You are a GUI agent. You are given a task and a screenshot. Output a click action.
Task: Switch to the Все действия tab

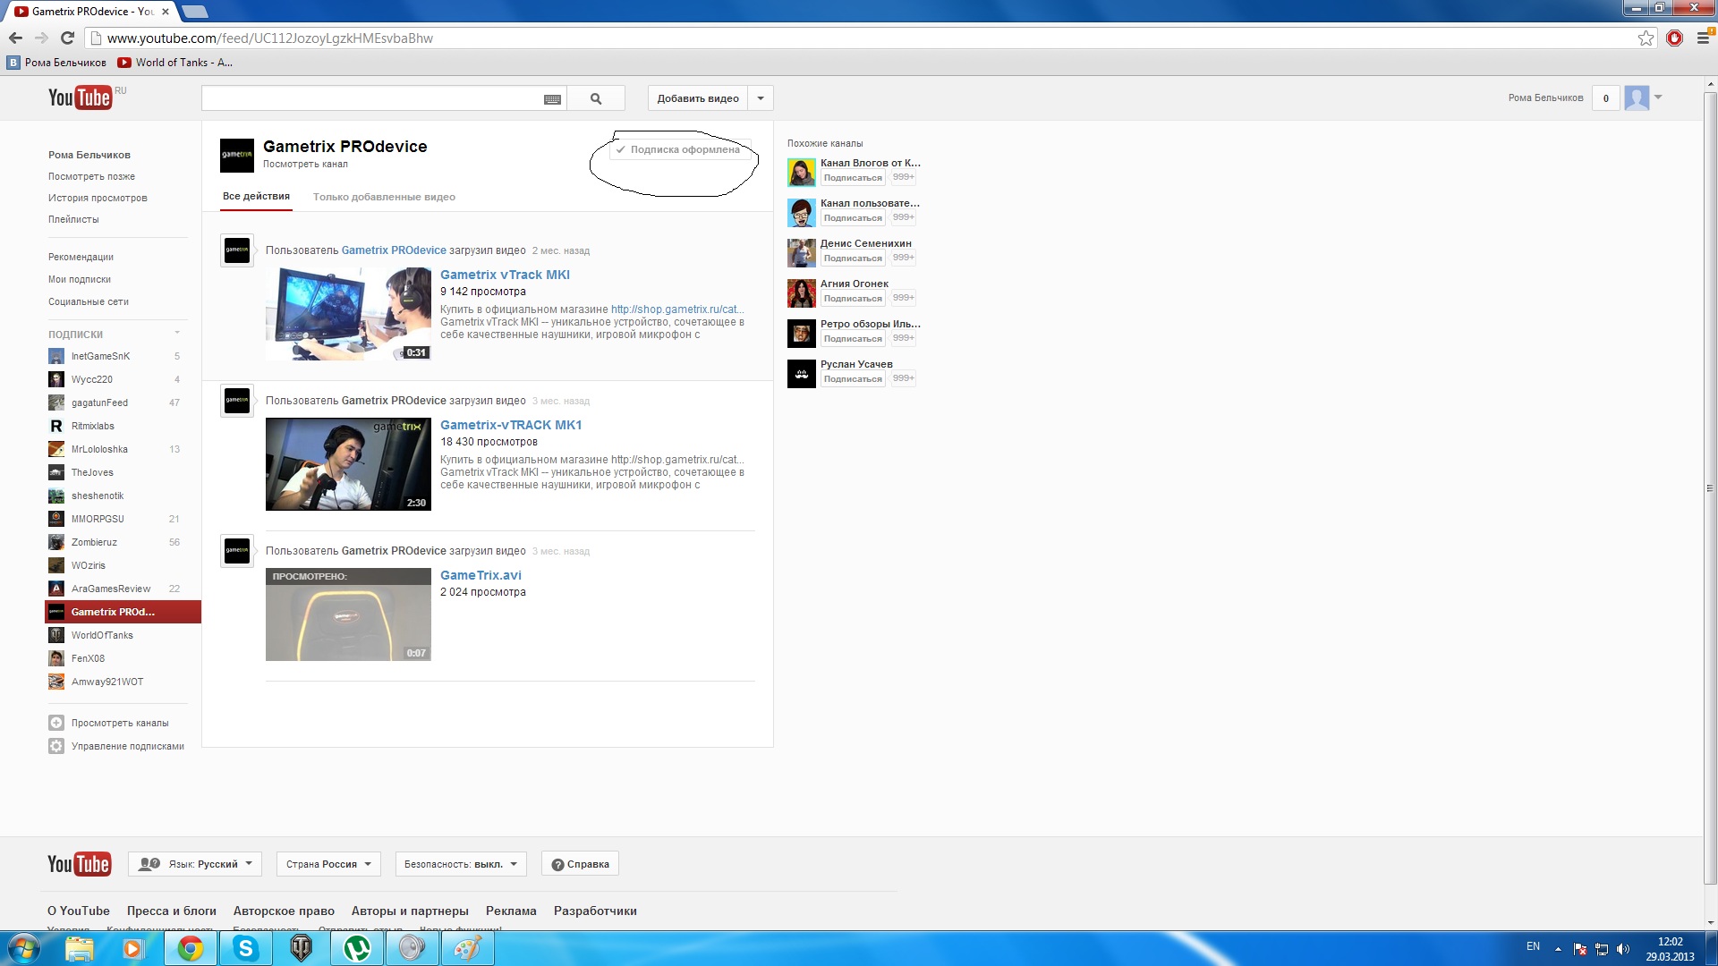[x=256, y=197]
